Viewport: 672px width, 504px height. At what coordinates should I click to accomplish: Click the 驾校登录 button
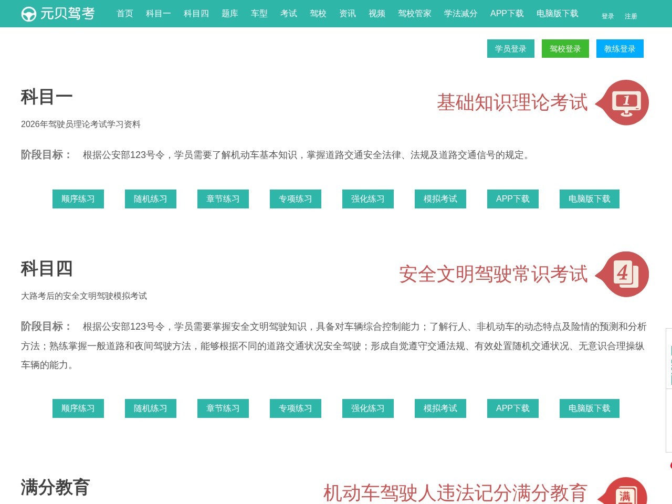pos(565,49)
